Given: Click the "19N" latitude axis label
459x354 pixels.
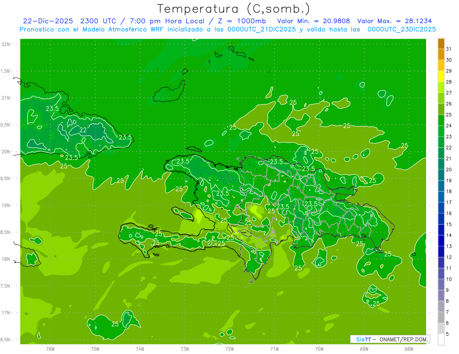Looking at the screenshot, I should (x=5, y=205).
